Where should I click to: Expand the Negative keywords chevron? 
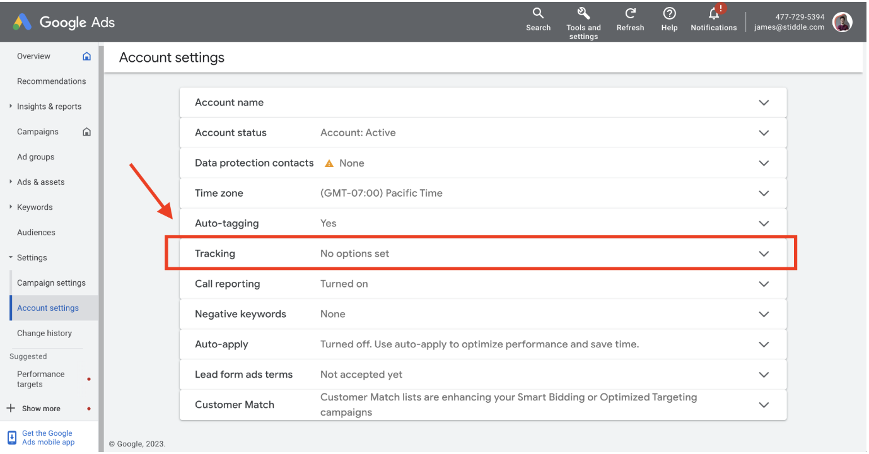(764, 315)
